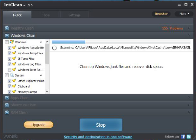196x140 pixels.
Task: Uncheck IE Temp Files checkbox
Action: pyautogui.click(x=10, y=59)
